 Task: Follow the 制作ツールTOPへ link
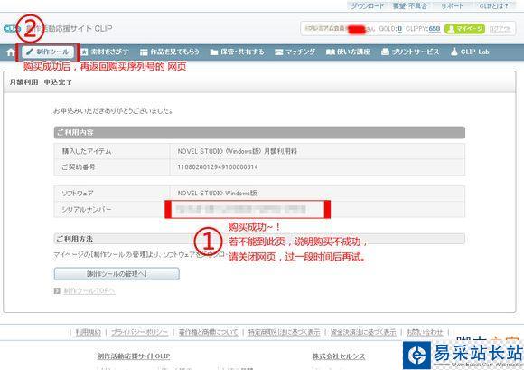(89, 291)
